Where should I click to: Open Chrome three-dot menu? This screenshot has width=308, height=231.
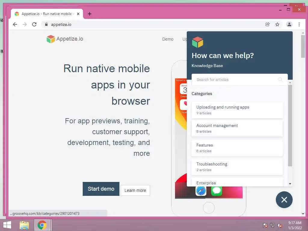(x=299, y=24)
